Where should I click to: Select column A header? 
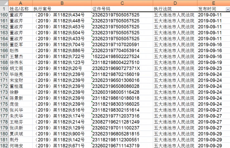(20, 3)
